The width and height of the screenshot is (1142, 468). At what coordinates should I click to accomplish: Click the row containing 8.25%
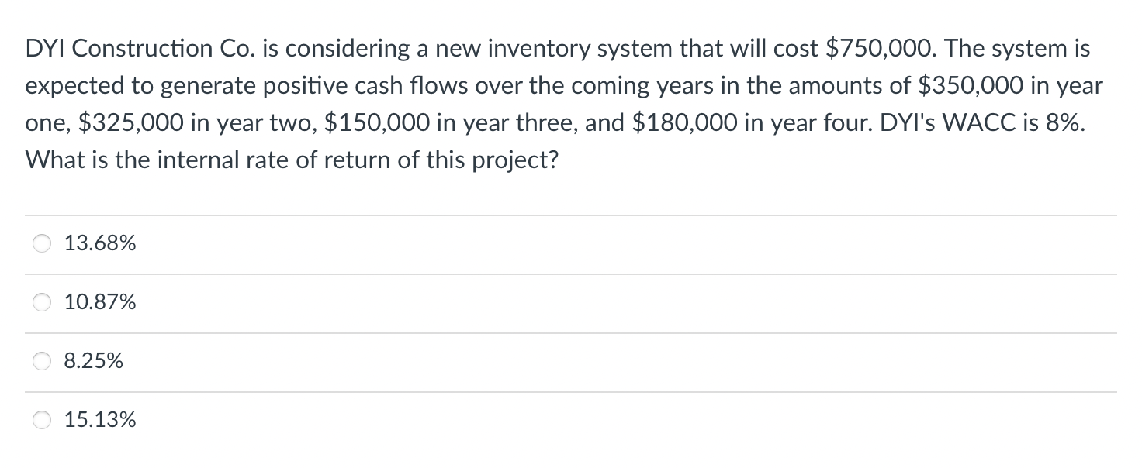click(310, 360)
